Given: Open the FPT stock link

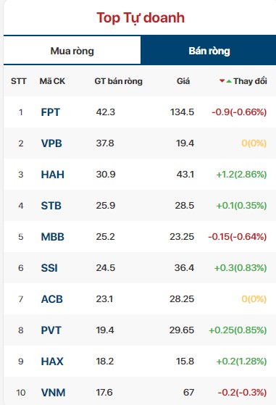Looking at the screenshot, I should click(50, 112).
